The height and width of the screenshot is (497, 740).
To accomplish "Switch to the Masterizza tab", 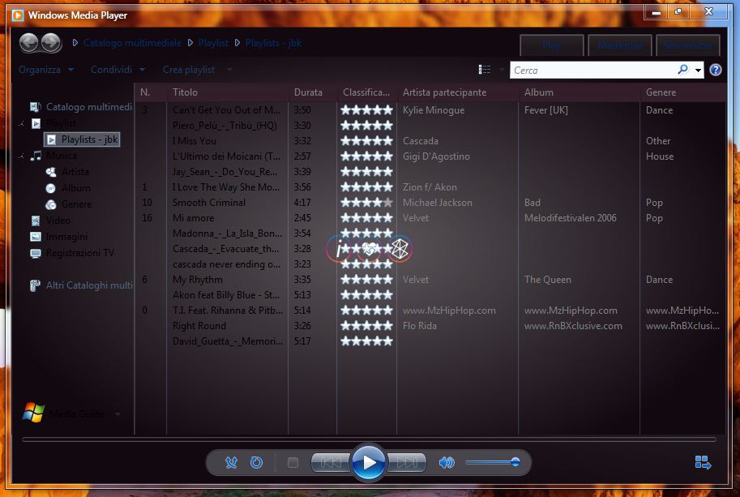I will click(x=620, y=45).
